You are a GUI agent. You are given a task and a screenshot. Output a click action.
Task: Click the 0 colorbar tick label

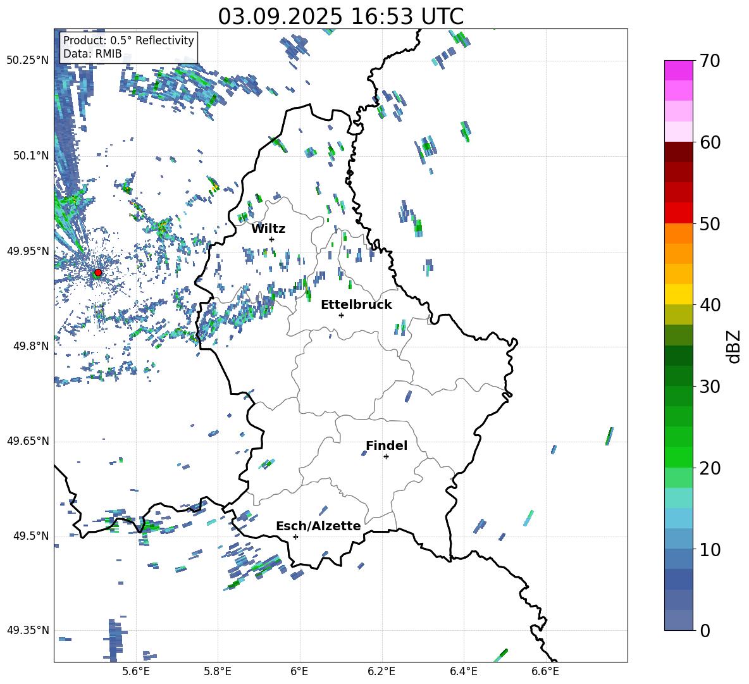pyautogui.click(x=704, y=631)
